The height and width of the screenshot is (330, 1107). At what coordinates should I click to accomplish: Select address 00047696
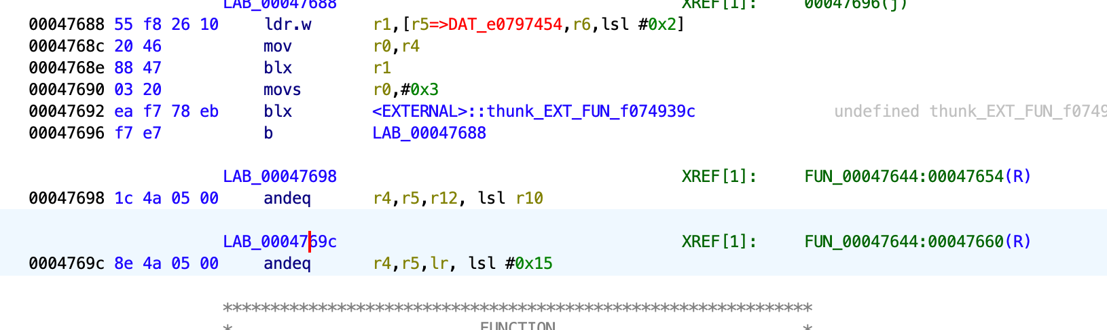[x=67, y=133]
